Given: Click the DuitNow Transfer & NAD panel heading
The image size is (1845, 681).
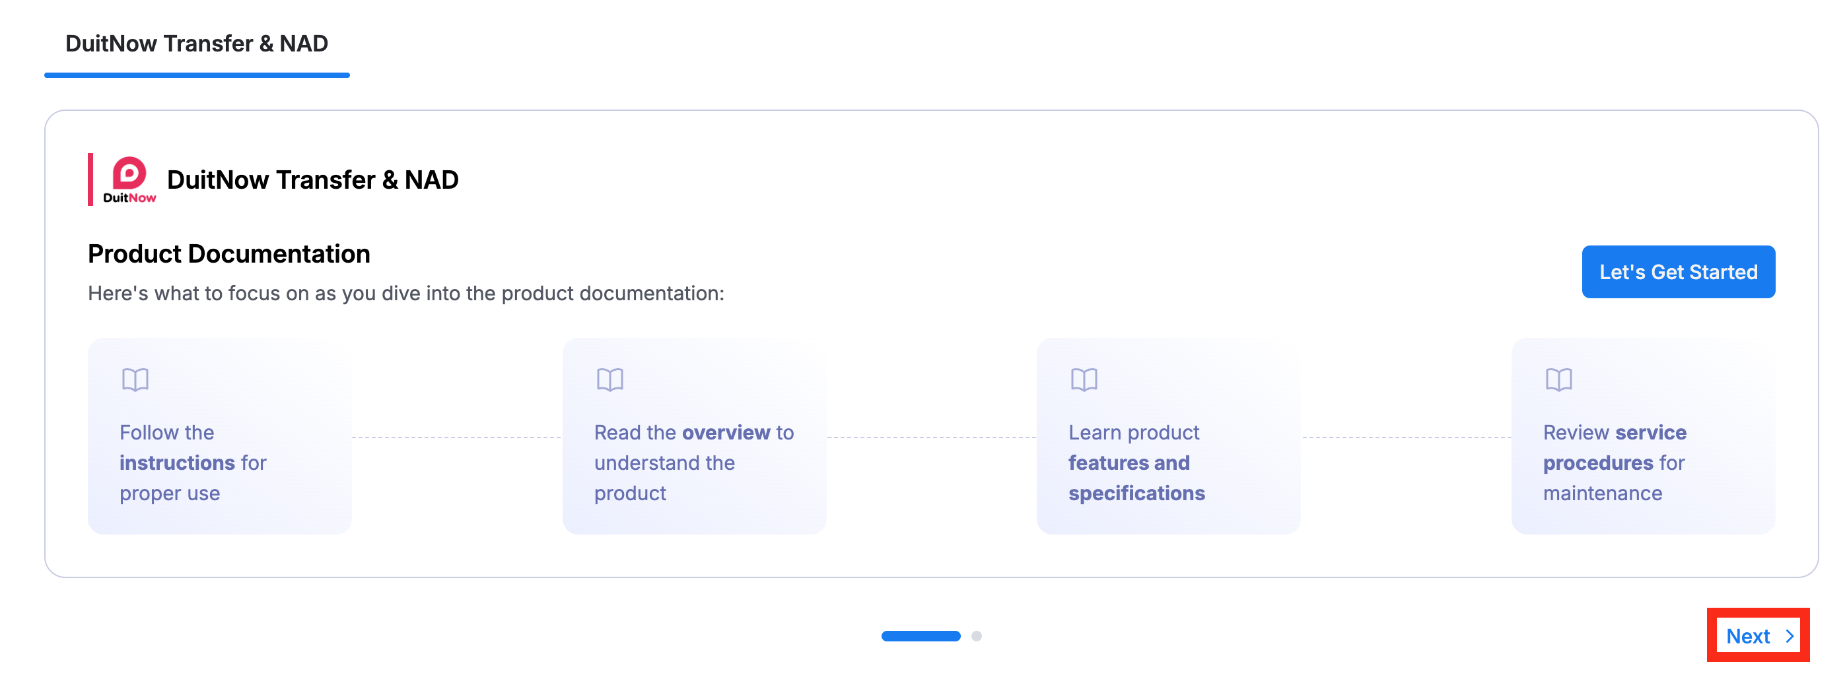Looking at the screenshot, I should 313,179.
